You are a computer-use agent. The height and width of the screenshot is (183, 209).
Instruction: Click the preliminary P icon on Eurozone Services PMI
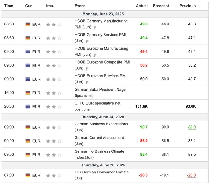click(87, 82)
